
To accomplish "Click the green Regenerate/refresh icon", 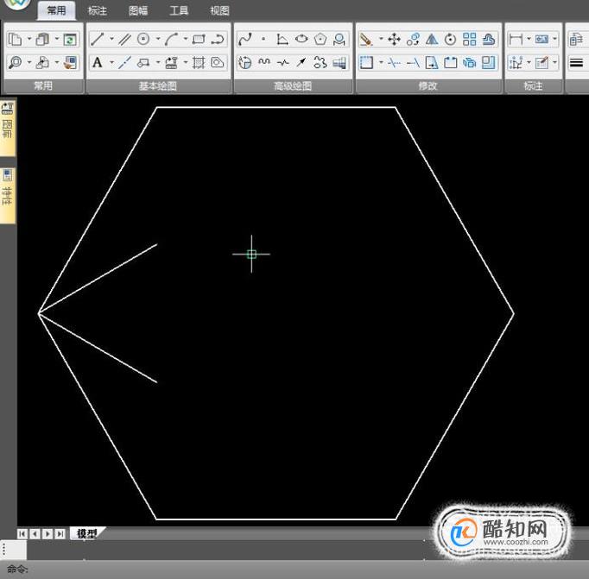I will pyautogui.click(x=70, y=39).
